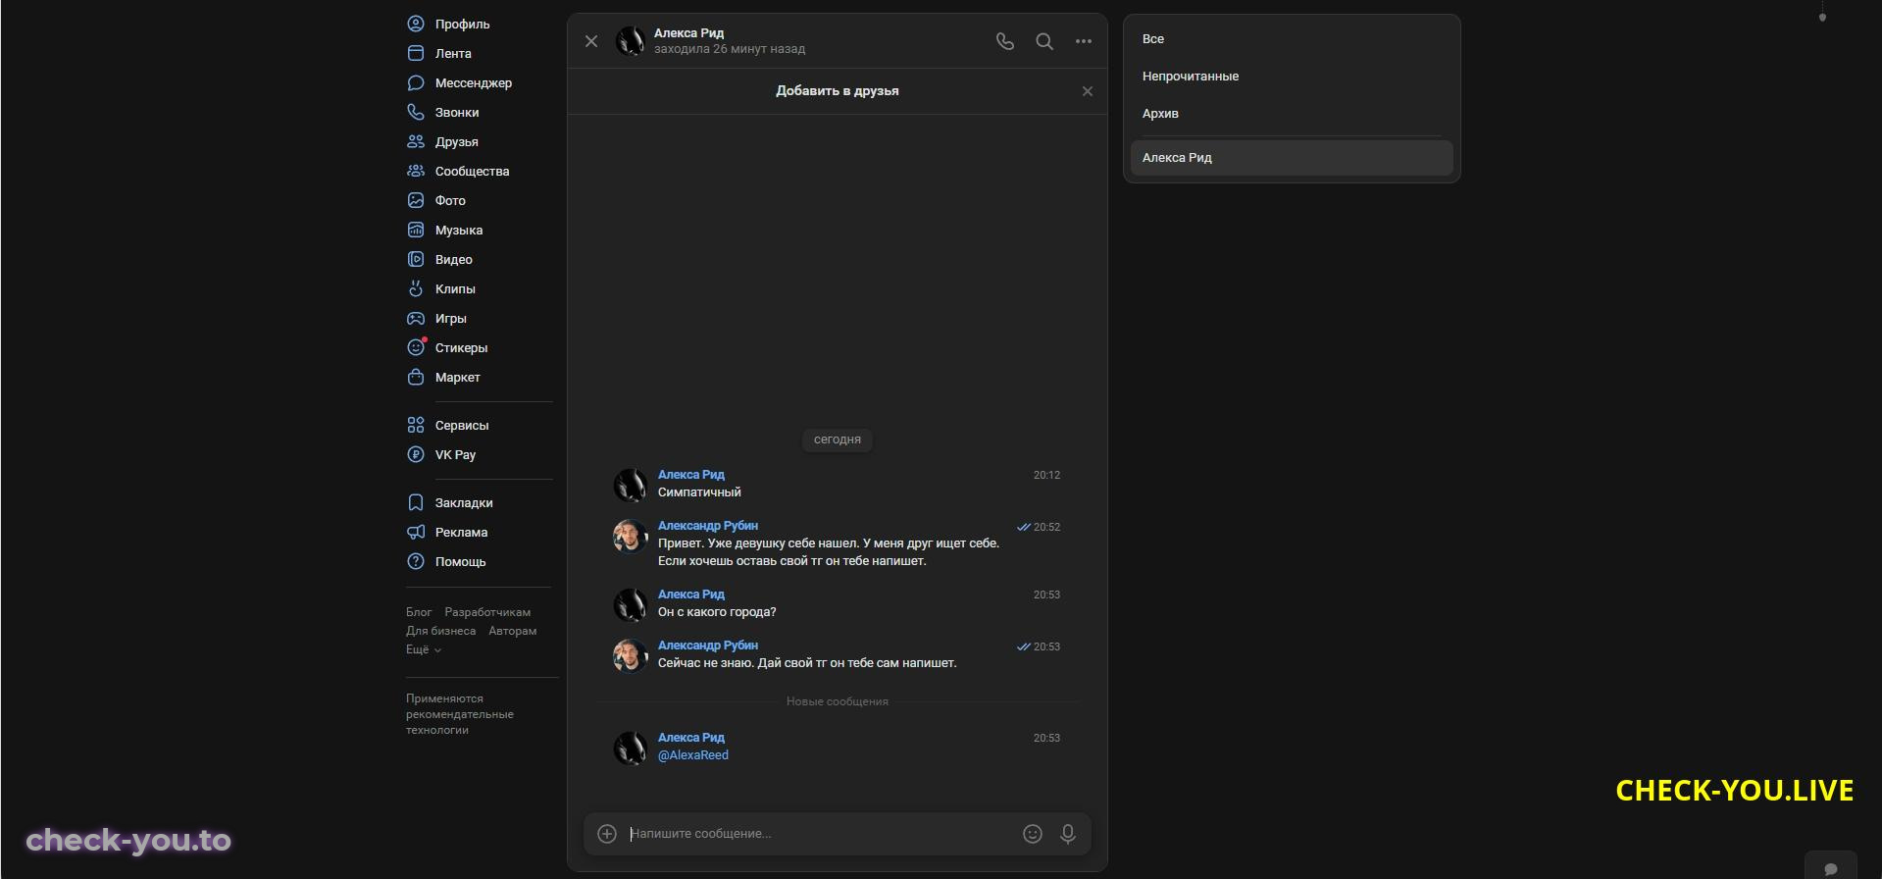Screen dimensions: 1882x879
Task: Open the emoji picker in message box
Action: 1033,834
